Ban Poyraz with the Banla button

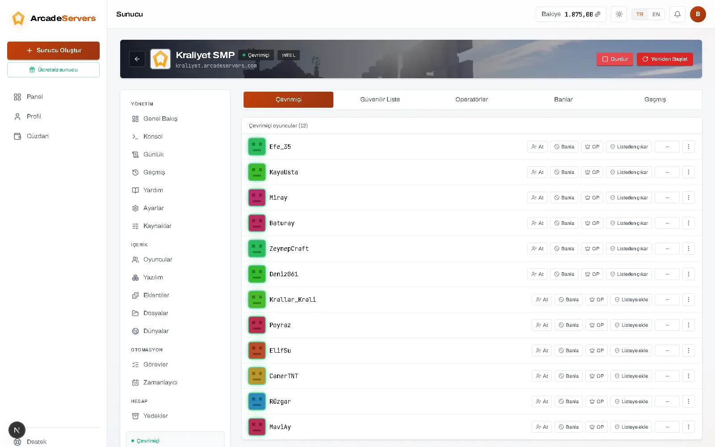568,325
